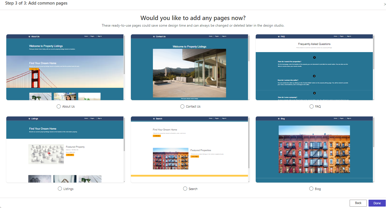
Task: Click Sign in within Listings preview
Action: 100,118
